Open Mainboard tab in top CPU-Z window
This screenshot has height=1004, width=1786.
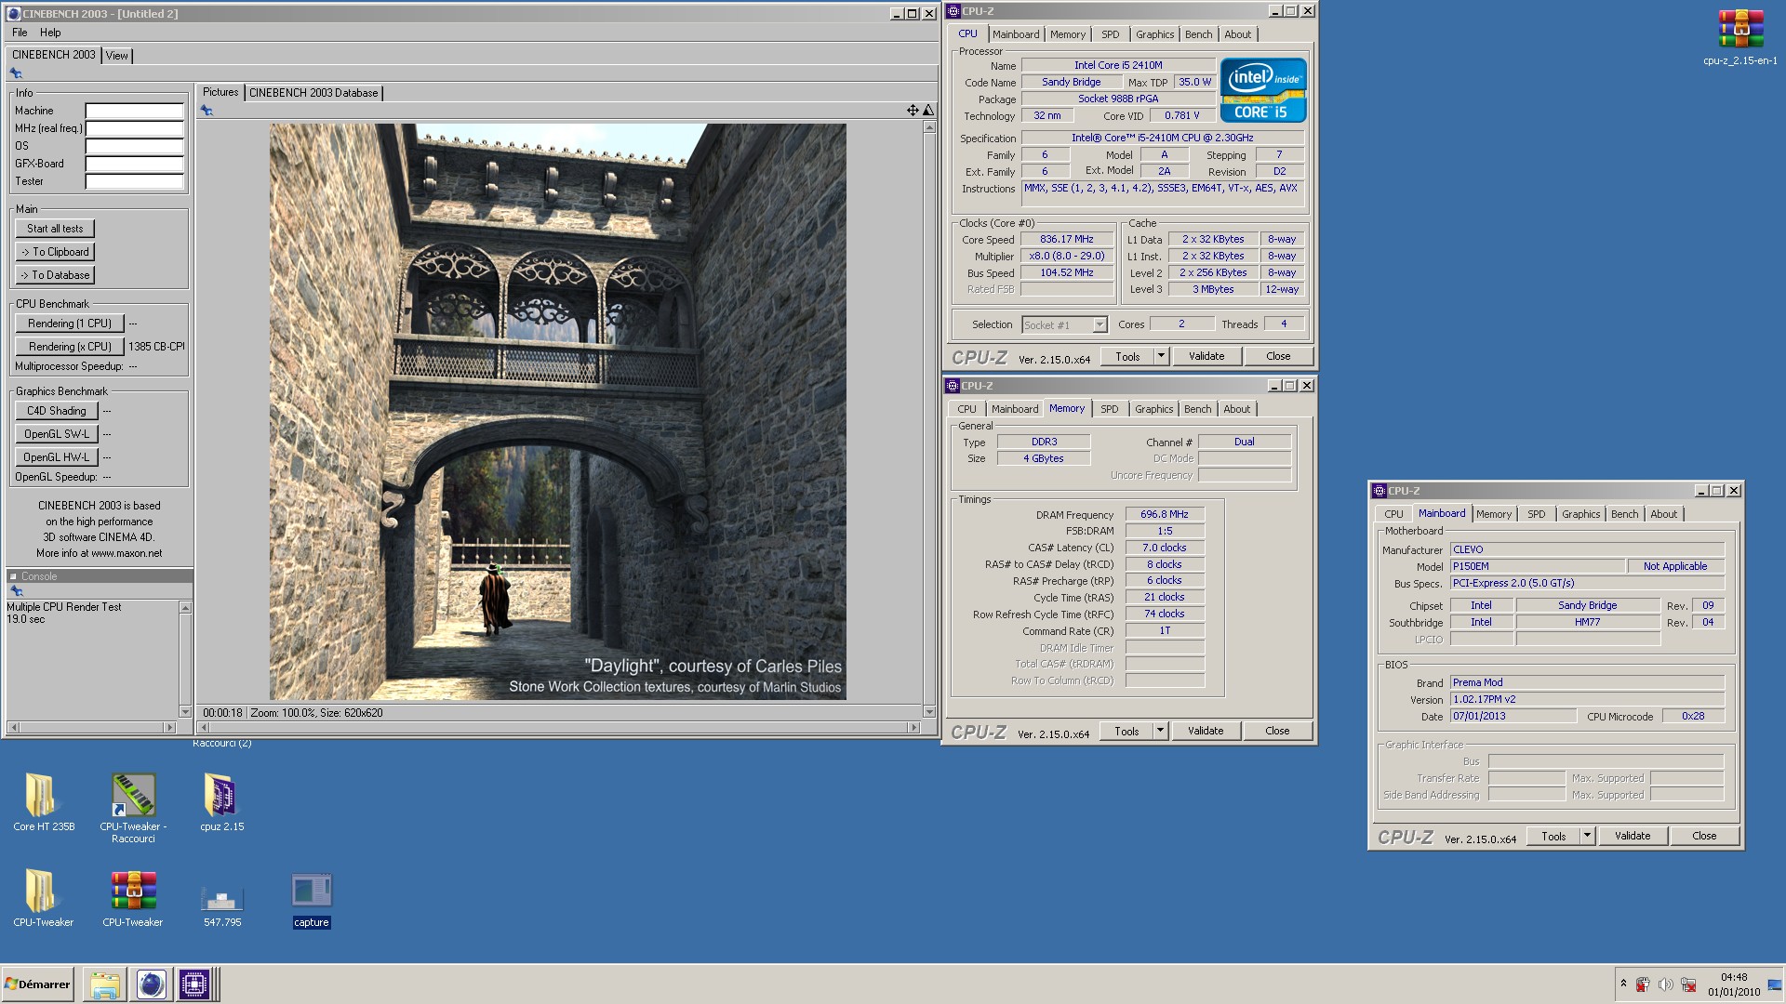1016,34
